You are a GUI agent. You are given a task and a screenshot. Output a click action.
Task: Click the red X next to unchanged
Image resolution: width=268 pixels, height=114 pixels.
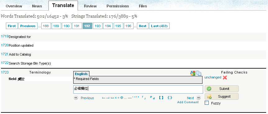pos(225,78)
